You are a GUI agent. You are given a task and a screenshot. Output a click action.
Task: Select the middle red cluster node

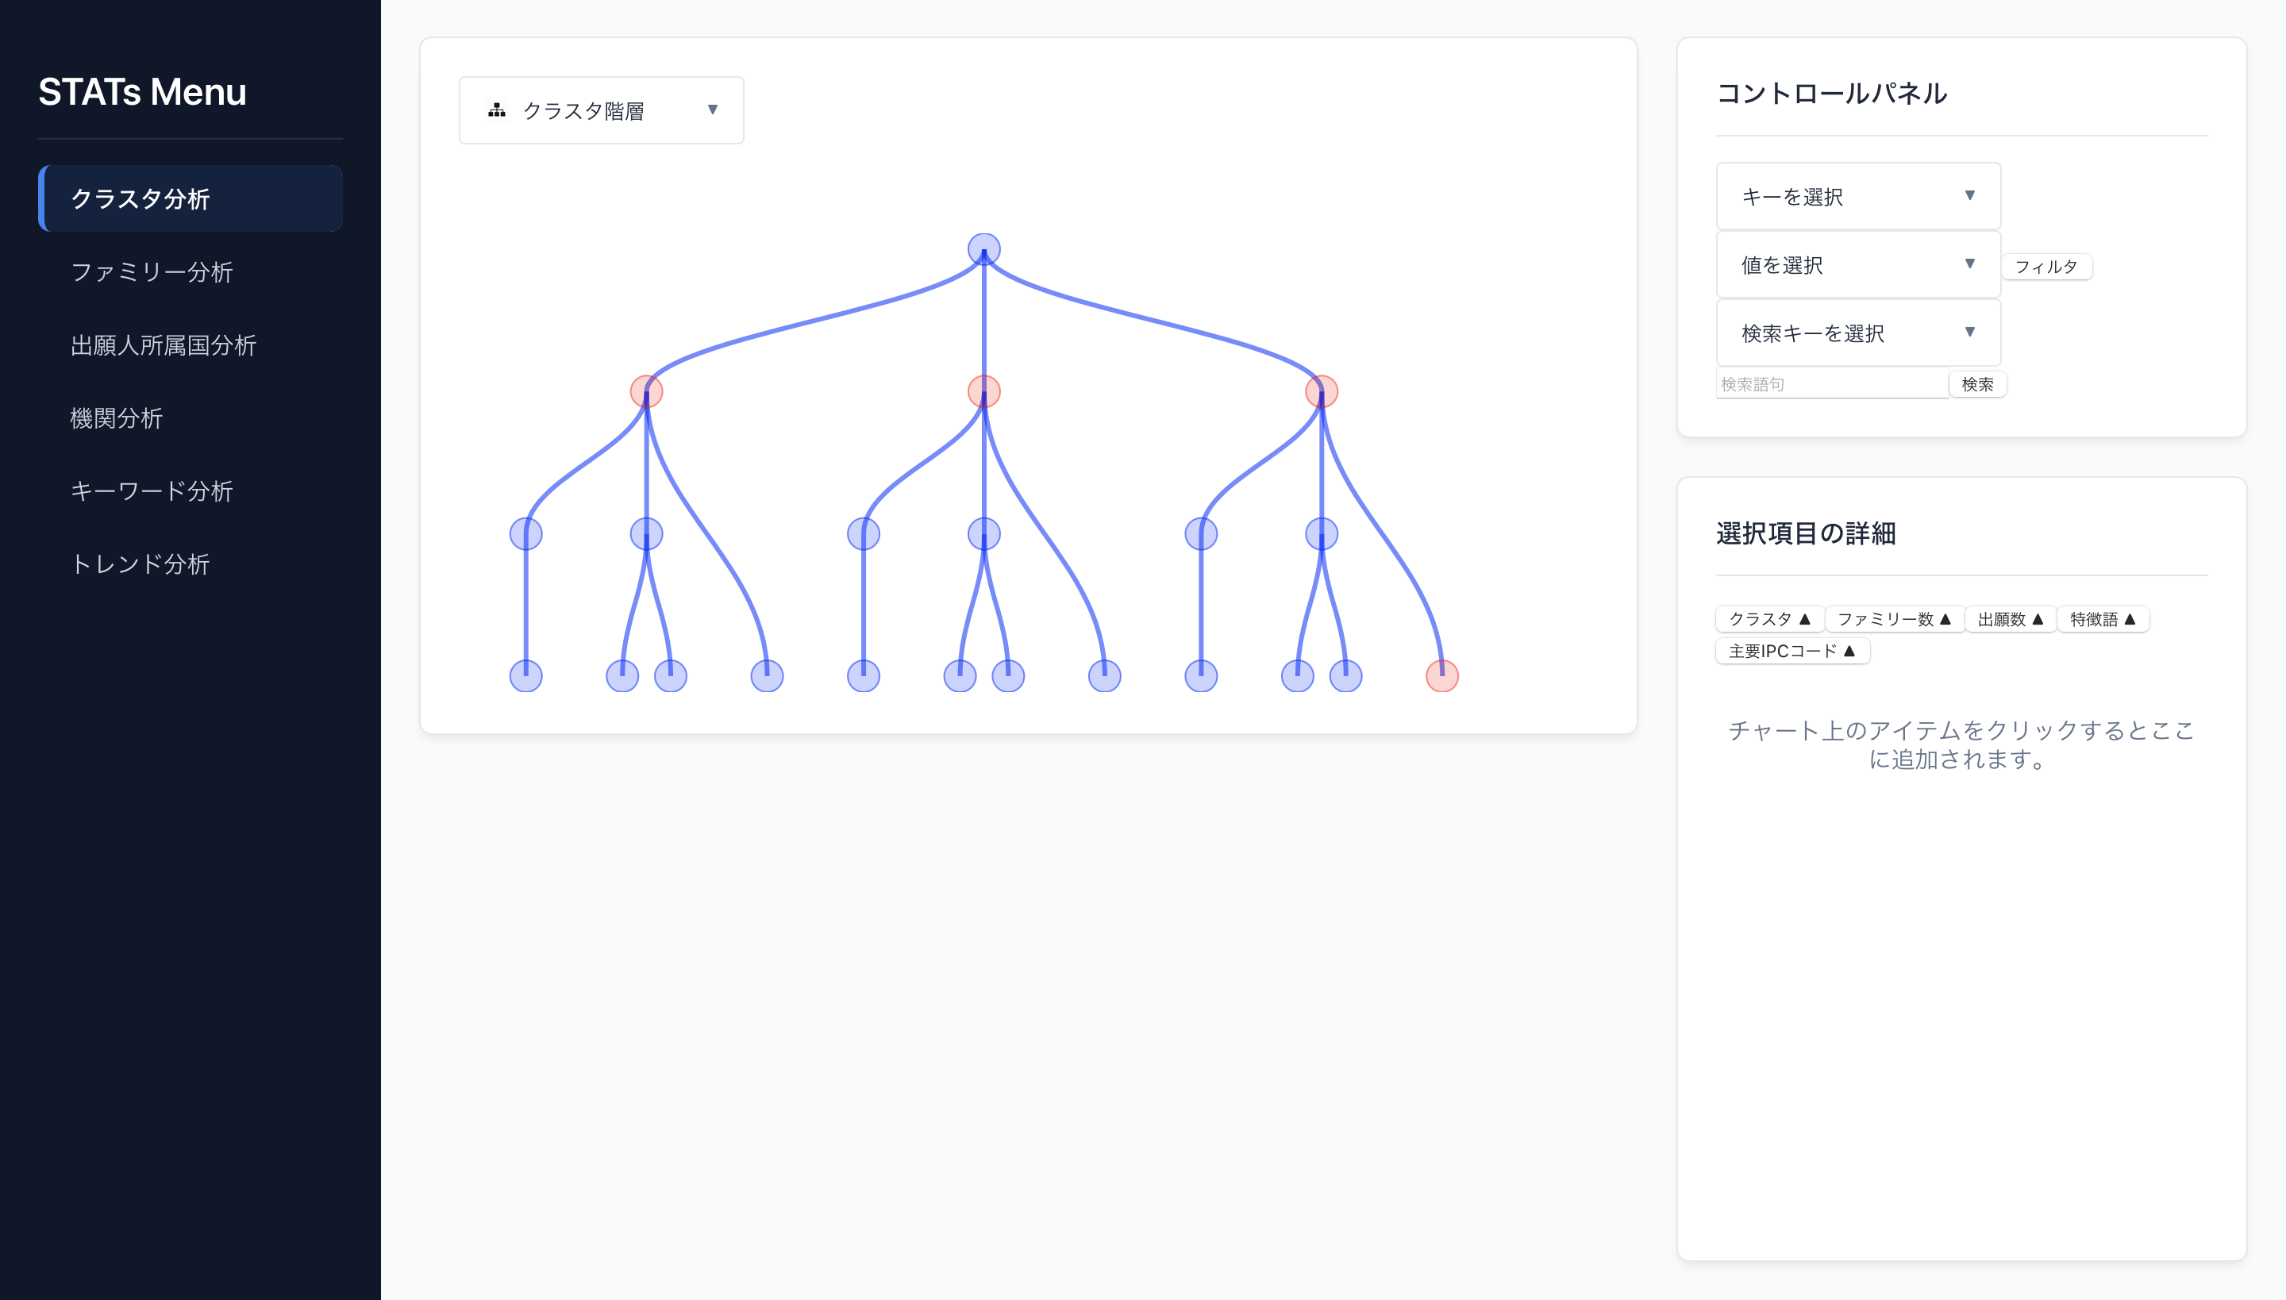click(x=983, y=391)
